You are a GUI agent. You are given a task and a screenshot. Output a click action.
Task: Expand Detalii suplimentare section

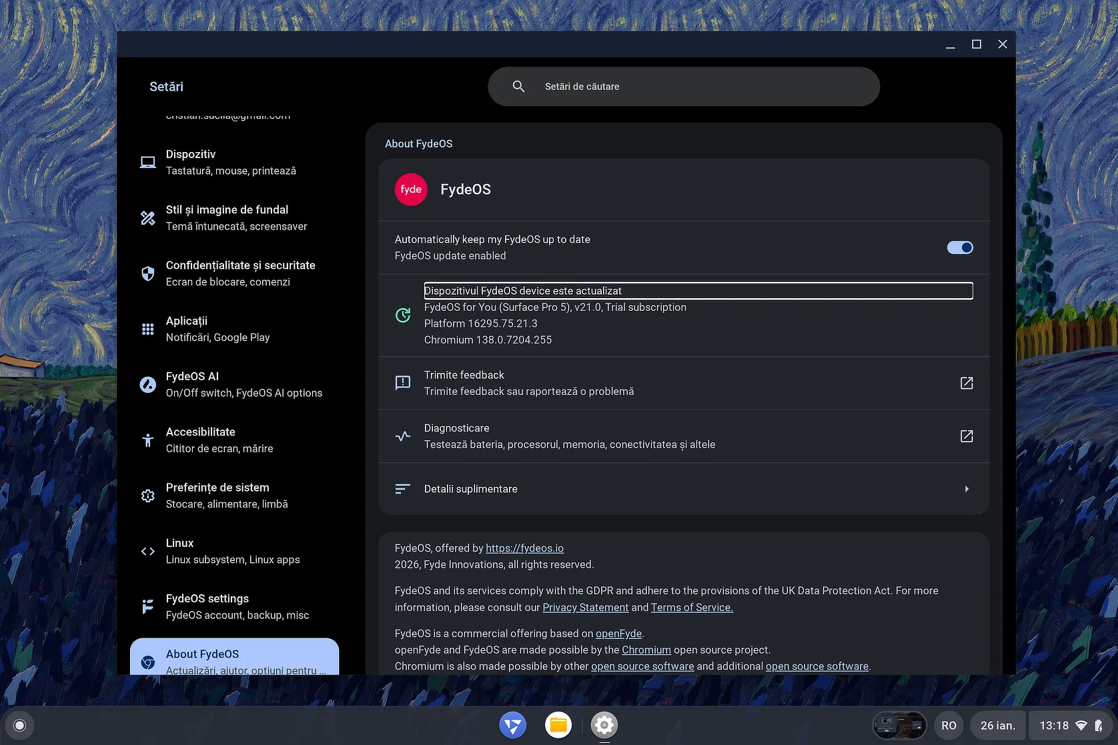coord(966,489)
